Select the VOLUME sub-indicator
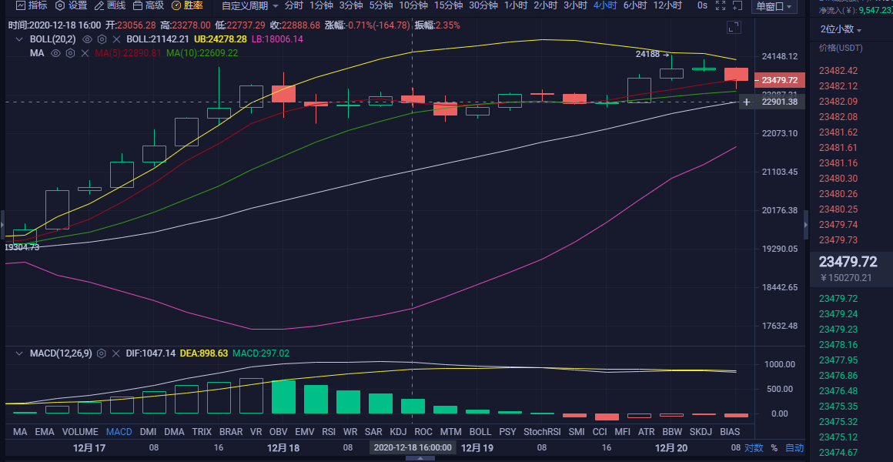 80,432
